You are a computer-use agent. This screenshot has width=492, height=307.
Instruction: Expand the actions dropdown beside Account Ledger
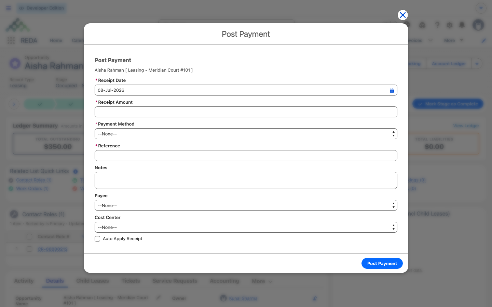click(477, 64)
